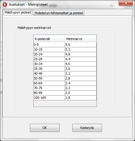Edit the metrinarvo cell showing 5.6
The width and height of the screenshot is (135, 141).
point(81,45)
